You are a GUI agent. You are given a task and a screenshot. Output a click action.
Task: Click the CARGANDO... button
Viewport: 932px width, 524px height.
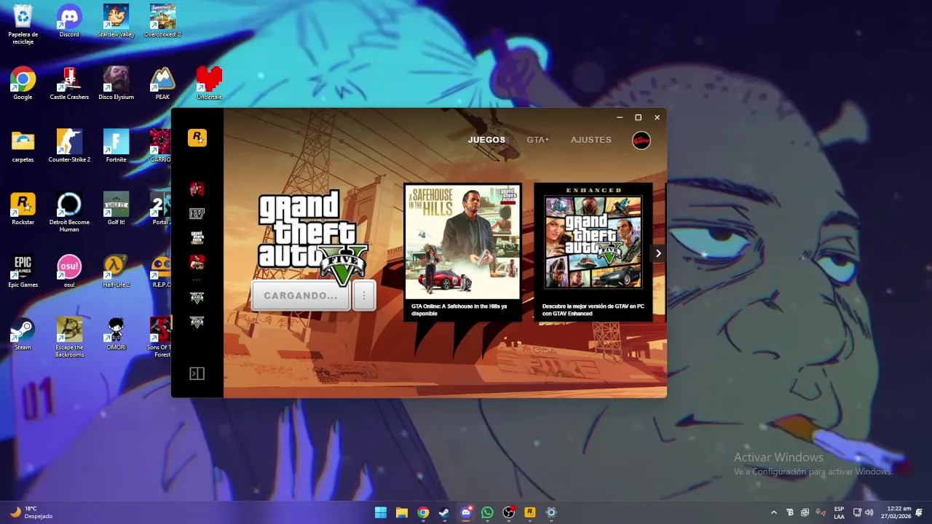301,295
